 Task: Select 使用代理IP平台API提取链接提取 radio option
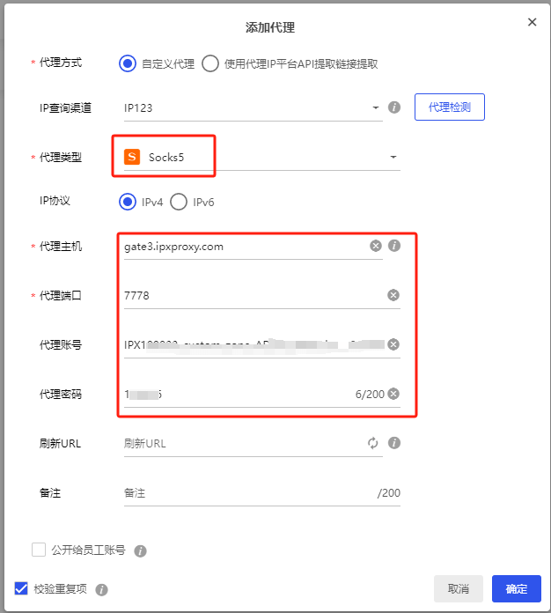210,63
